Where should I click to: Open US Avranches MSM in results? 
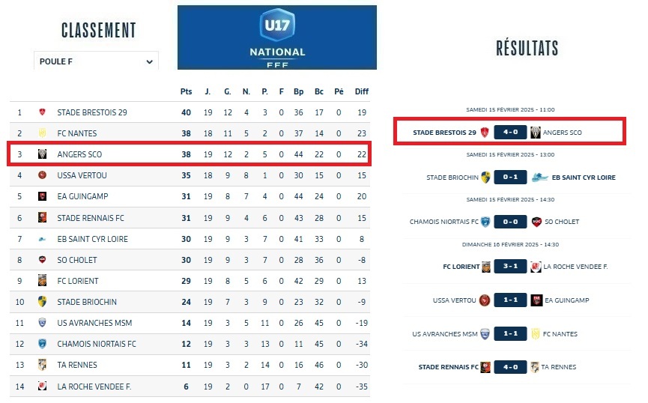pos(444,334)
